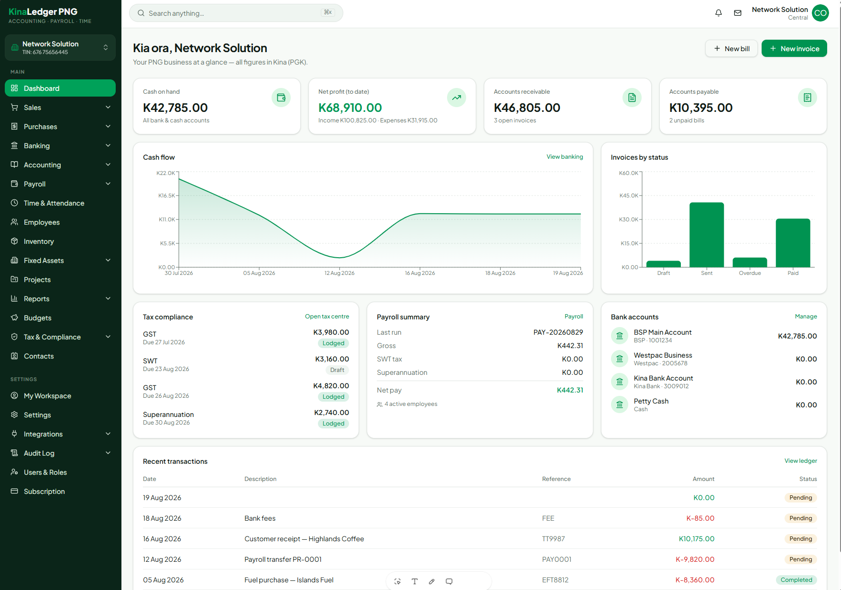
Task: Select the element selection tool in floating toolbar
Action: click(397, 581)
